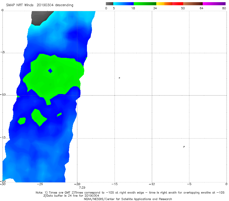Click the colorbar label '5'
This screenshot has width=229, height=201.
(x=114, y=8)
